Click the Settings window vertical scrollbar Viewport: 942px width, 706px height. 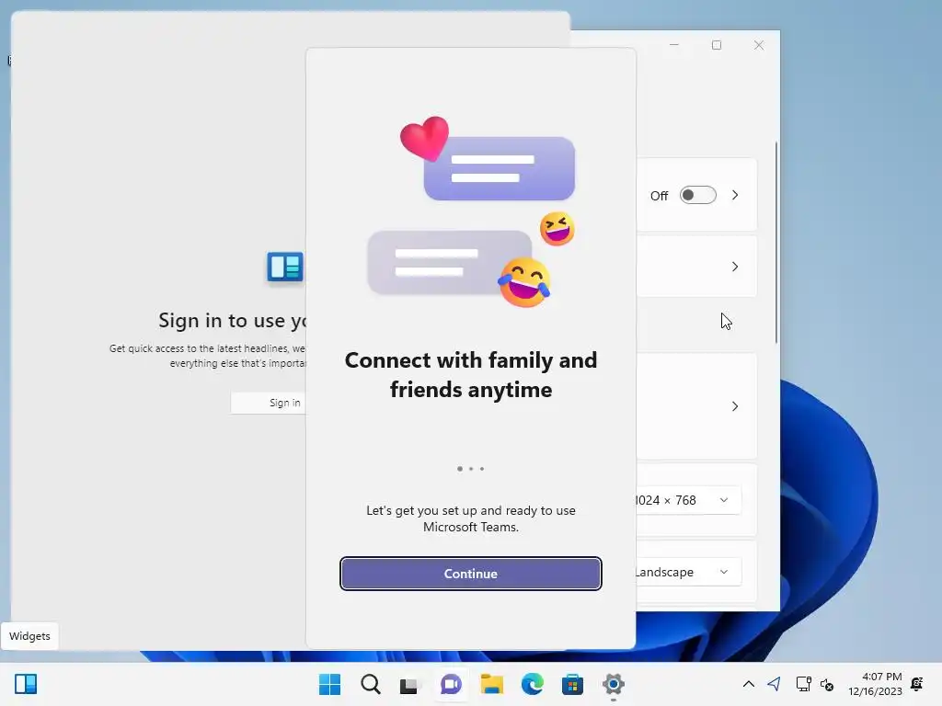[x=776, y=243]
